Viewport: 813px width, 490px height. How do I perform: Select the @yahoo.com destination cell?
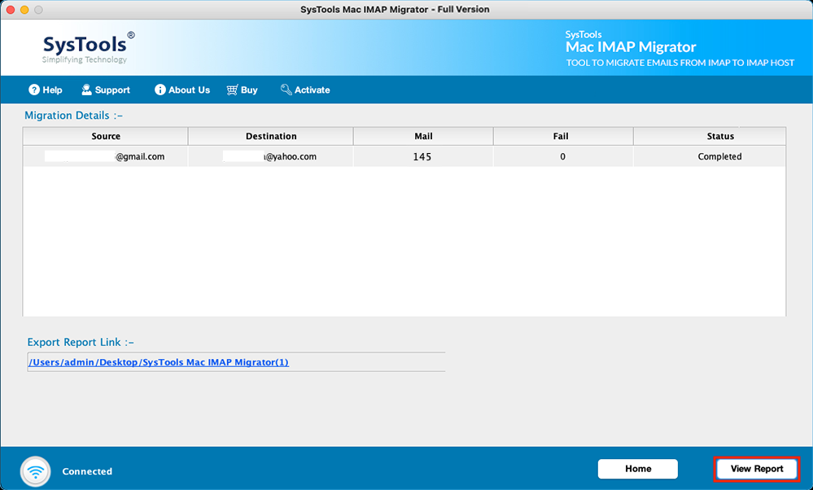(x=271, y=156)
